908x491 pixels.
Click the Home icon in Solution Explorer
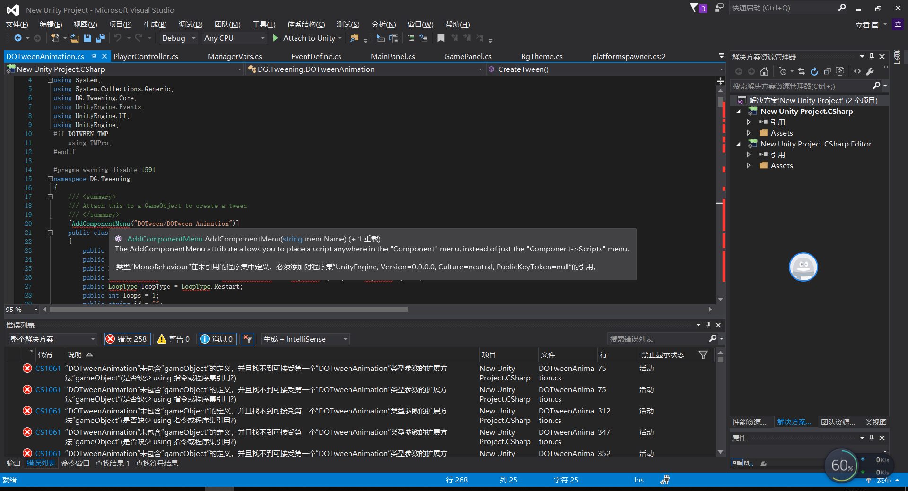(x=764, y=71)
